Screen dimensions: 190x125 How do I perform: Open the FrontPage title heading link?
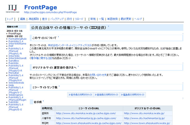tap(40, 7)
